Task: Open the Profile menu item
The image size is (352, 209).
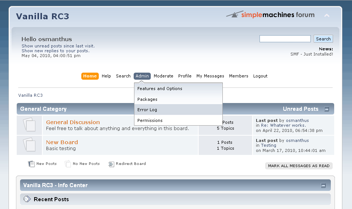Action: click(185, 76)
